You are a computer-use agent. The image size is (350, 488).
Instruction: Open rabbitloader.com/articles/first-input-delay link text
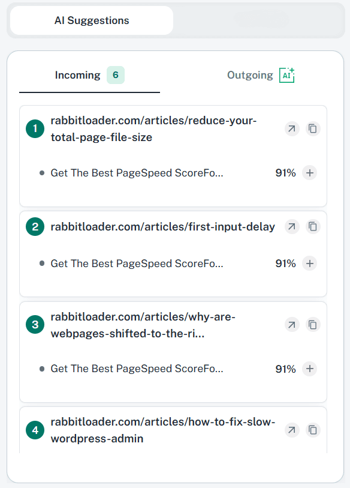click(x=162, y=226)
